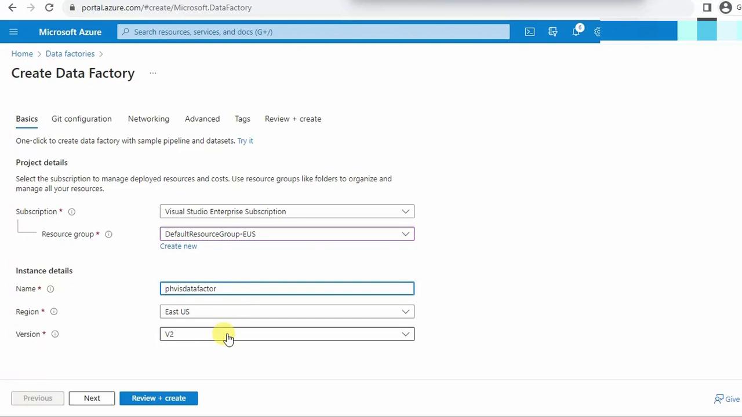Click the browser address bar URL
Viewport: 742px width, 417px height.
point(166,8)
